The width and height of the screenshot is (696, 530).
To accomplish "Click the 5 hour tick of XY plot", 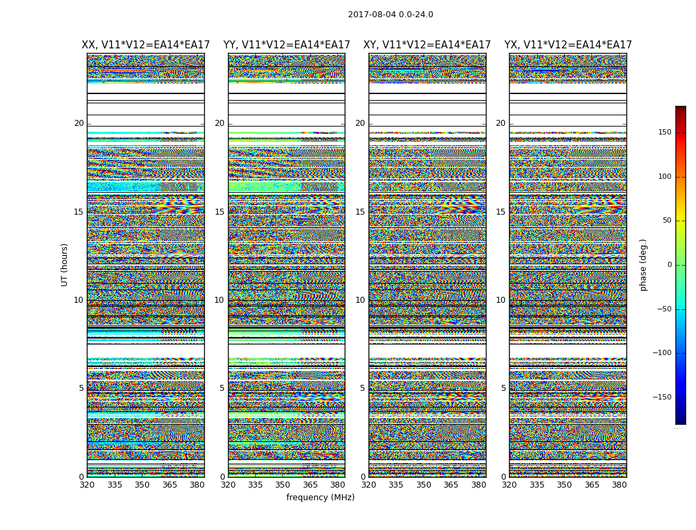I will pyautogui.click(x=363, y=388).
